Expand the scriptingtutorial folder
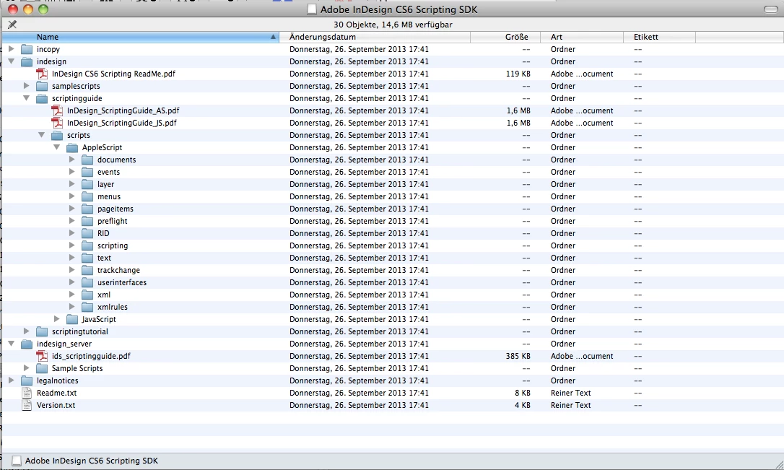 tap(27, 331)
